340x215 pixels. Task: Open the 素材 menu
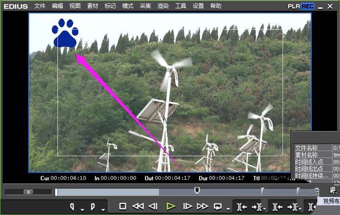(93, 6)
